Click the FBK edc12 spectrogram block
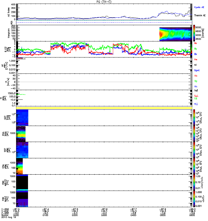Screen dimensions: 208x221 (x=22, y=182)
